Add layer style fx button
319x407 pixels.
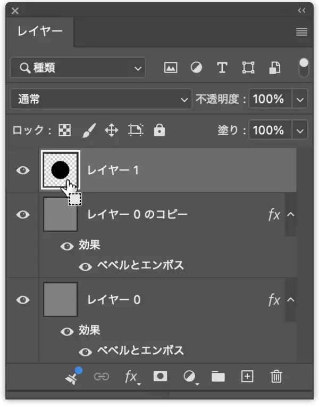click(x=132, y=377)
